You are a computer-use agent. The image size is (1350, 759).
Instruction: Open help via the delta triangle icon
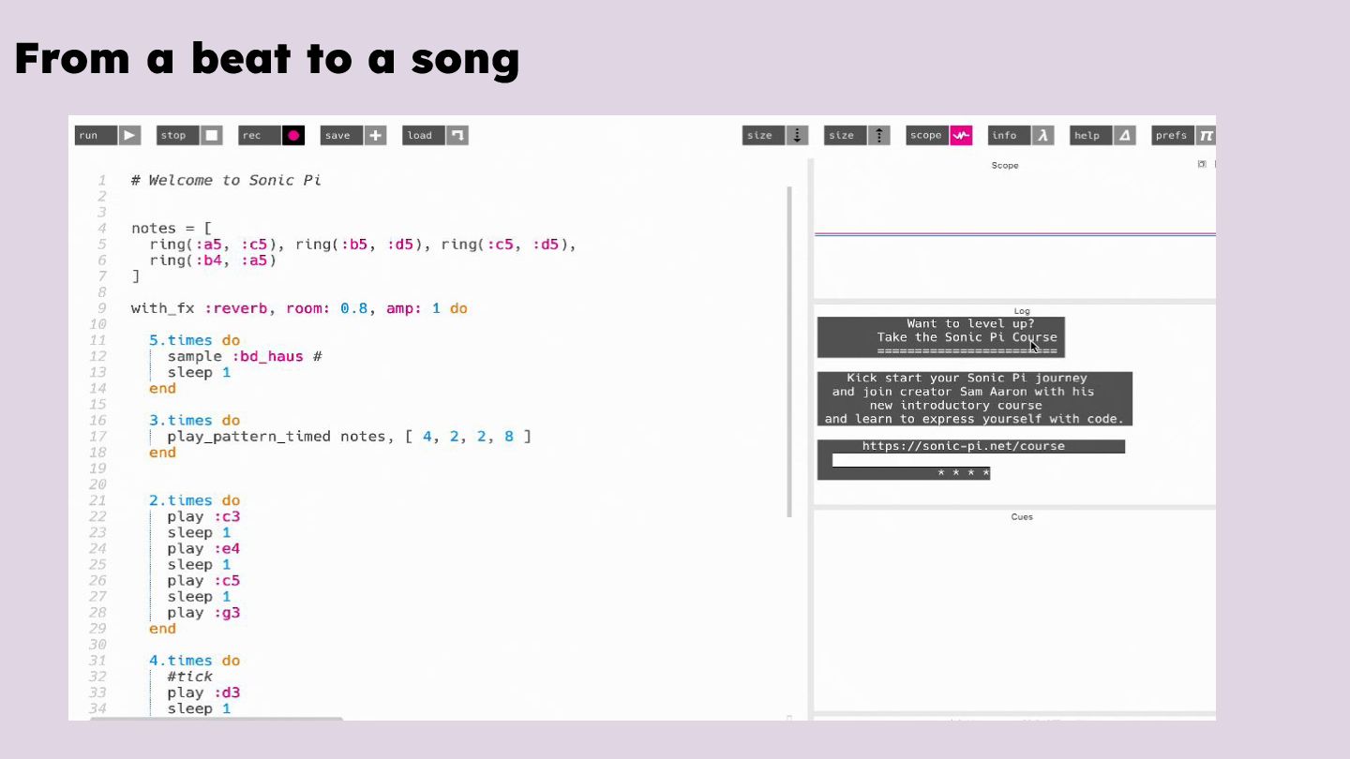click(1125, 135)
